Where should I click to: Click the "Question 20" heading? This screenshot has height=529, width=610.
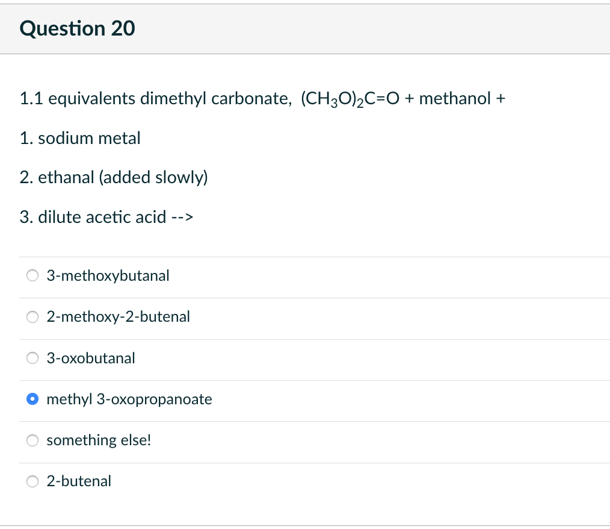pyautogui.click(x=78, y=28)
